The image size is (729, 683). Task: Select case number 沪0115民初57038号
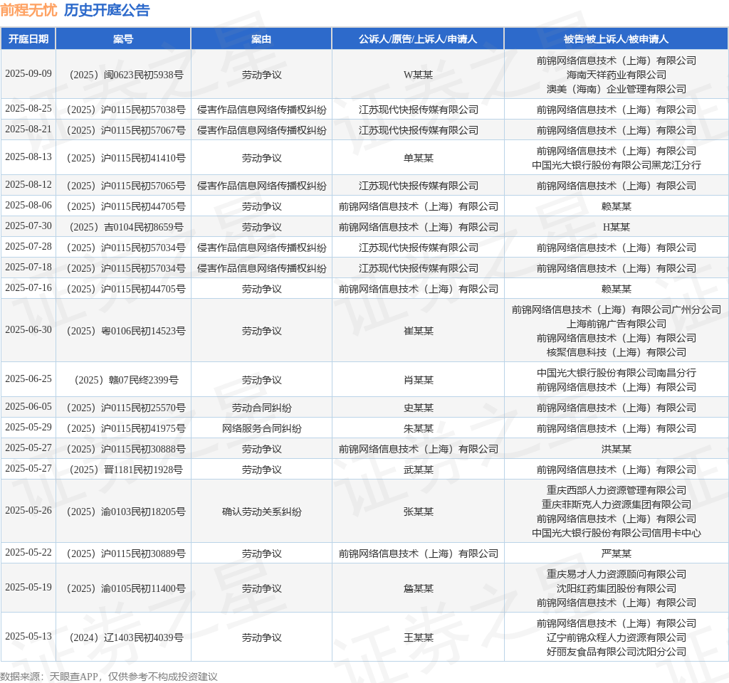click(x=126, y=110)
